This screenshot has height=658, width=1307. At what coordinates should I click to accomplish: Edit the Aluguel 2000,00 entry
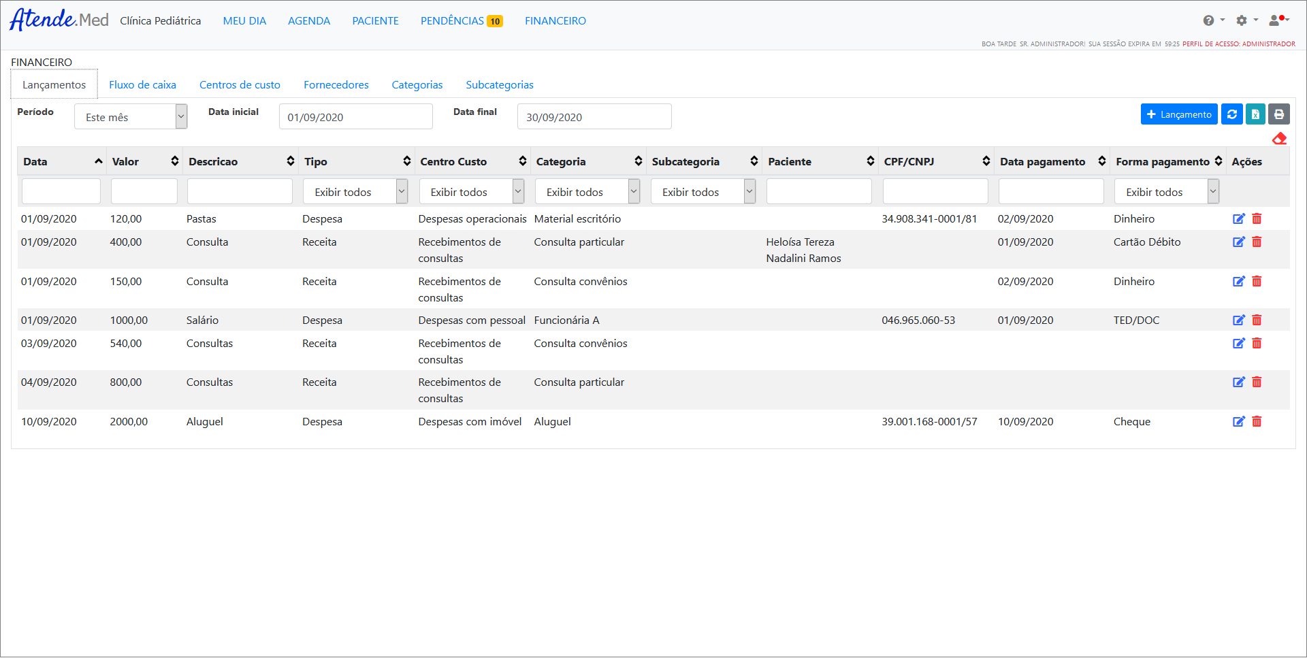click(1239, 422)
